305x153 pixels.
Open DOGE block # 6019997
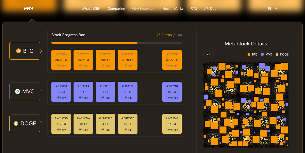105,124
